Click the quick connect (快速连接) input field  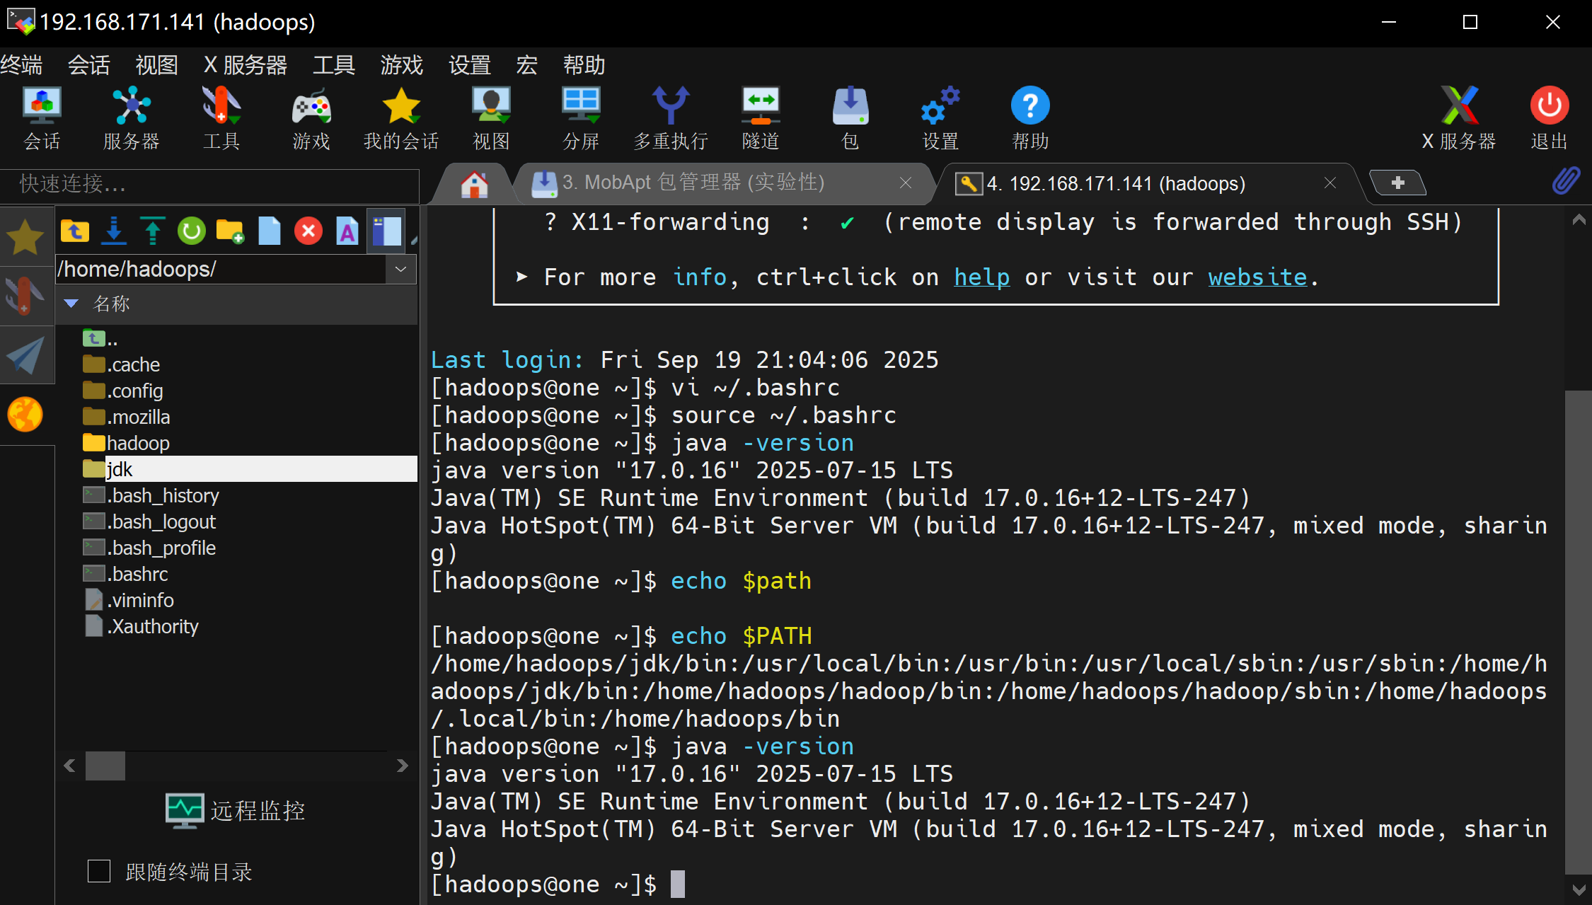pos(209,185)
